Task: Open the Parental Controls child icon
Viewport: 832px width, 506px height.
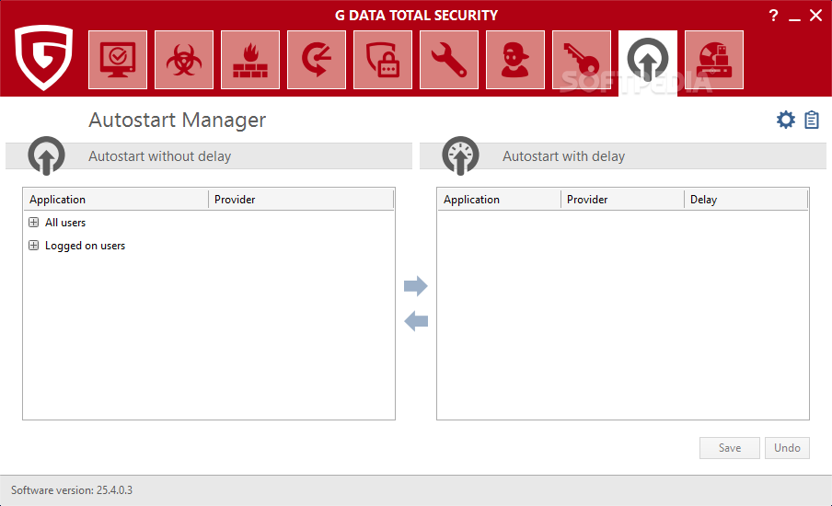Action: pos(515,60)
